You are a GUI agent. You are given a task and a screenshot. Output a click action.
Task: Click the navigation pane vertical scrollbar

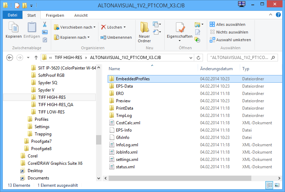(x=99, y=140)
